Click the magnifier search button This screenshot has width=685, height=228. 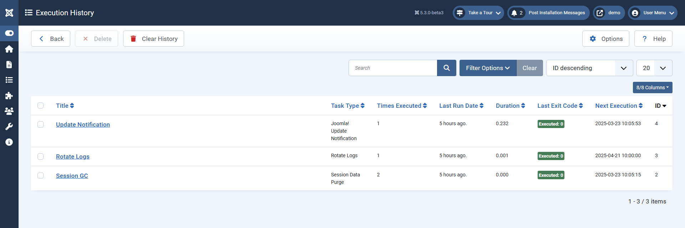tap(446, 68)
